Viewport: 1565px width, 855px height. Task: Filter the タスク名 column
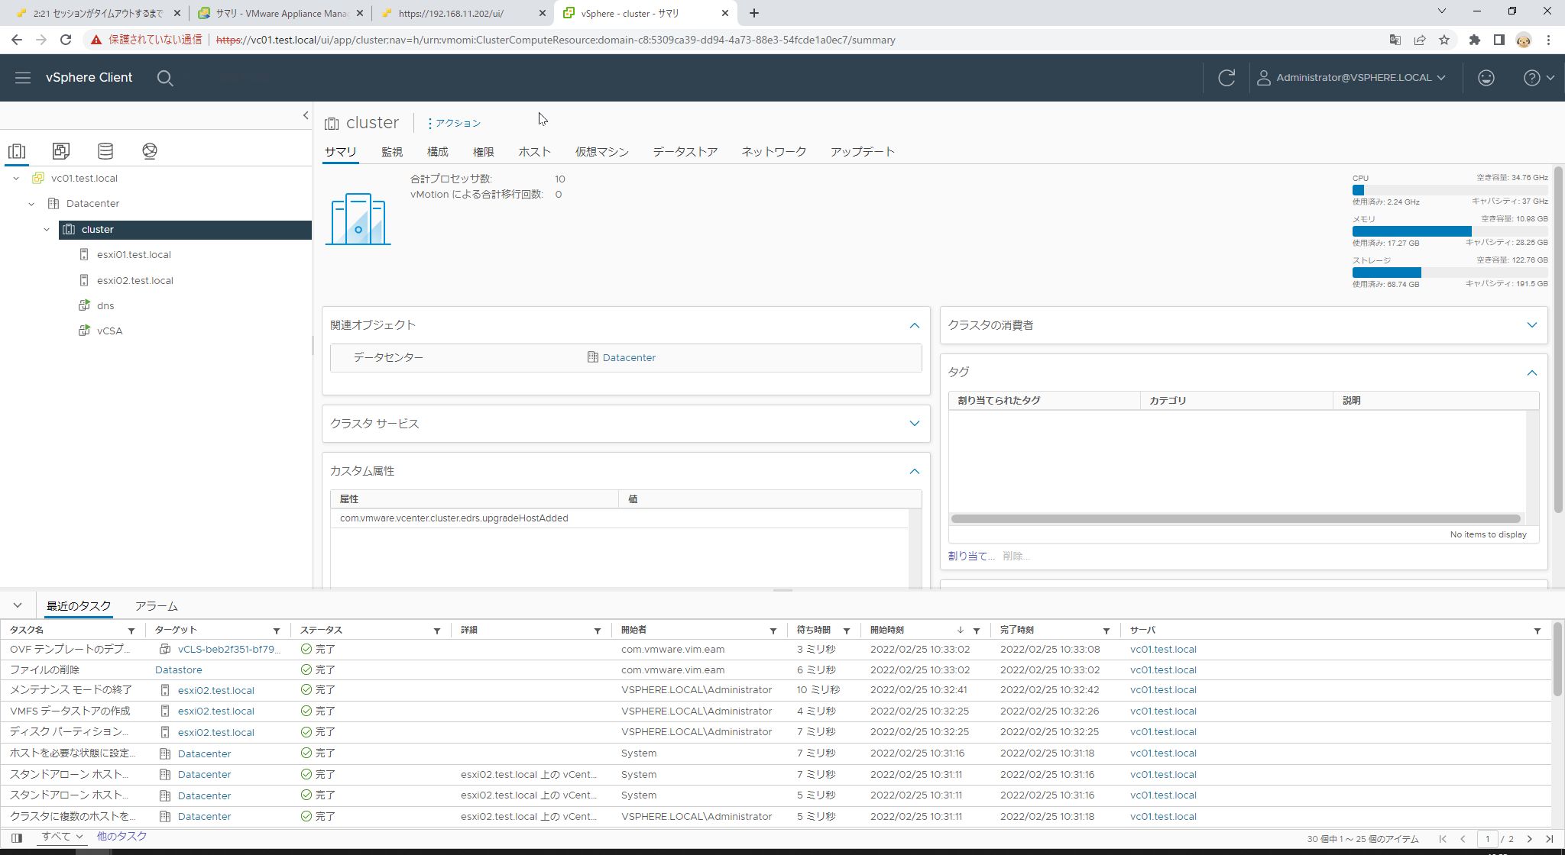[x=131, y=631]
